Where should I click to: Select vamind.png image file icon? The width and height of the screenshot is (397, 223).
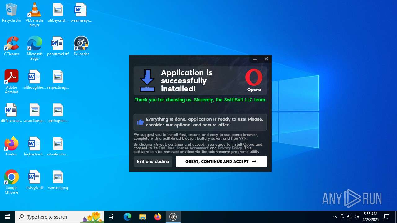pyautogui.click(x=58, y=180)
